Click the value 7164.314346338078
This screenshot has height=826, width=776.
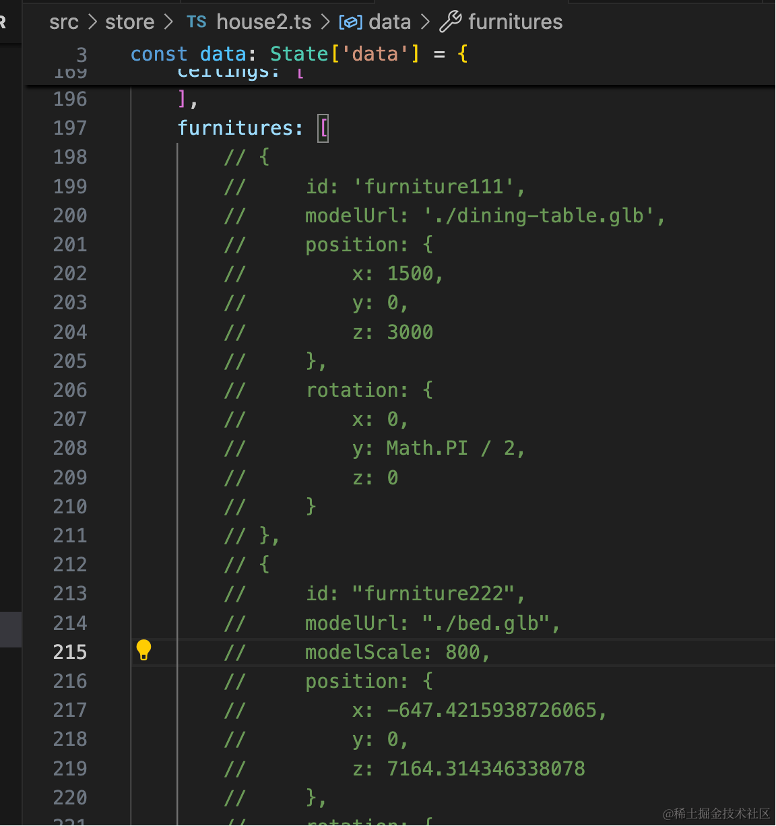(x=486, y=769)
